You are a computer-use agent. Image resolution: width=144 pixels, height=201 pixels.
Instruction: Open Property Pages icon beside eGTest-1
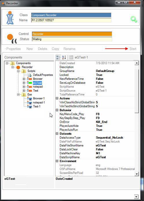[x=71, y=57]
